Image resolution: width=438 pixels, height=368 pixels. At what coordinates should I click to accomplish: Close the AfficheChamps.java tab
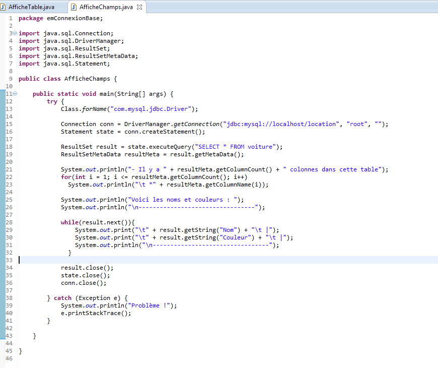coord(139,7)
